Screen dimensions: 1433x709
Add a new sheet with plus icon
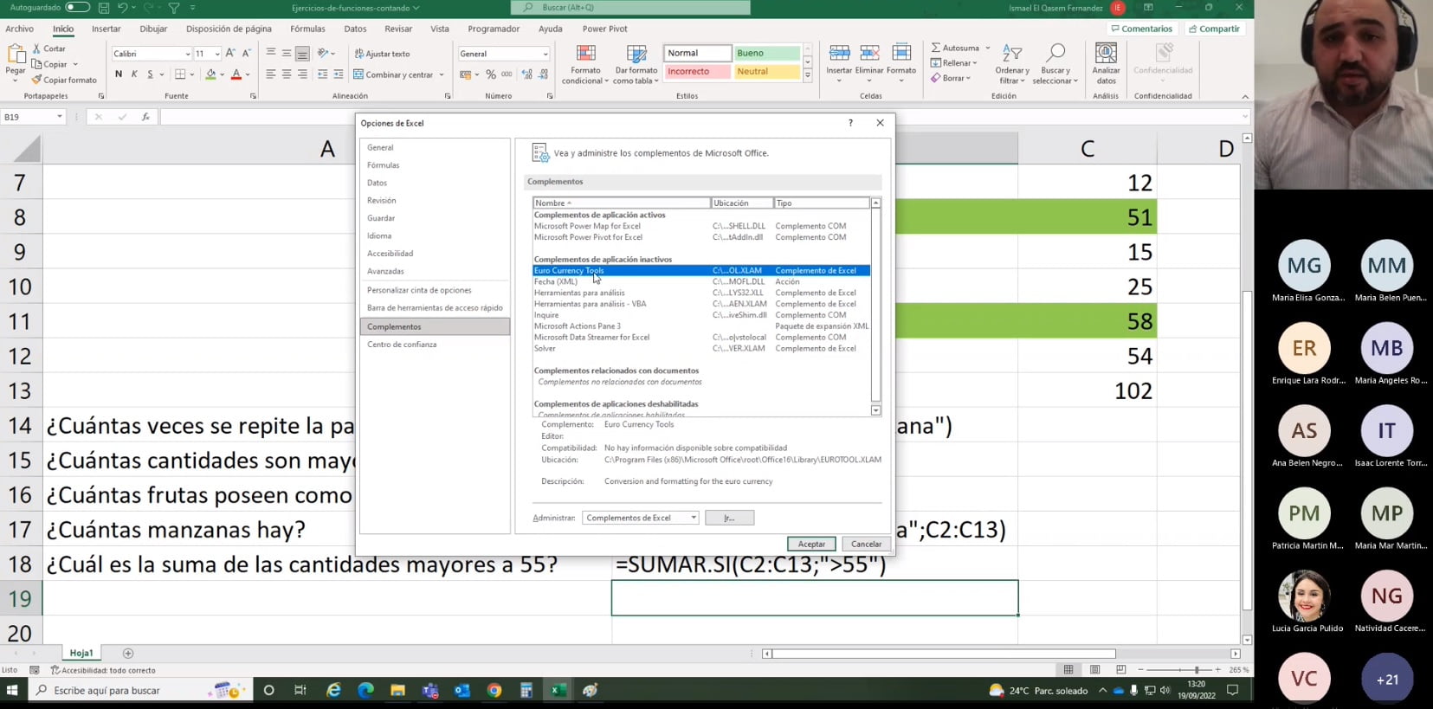tap(128, 653)
